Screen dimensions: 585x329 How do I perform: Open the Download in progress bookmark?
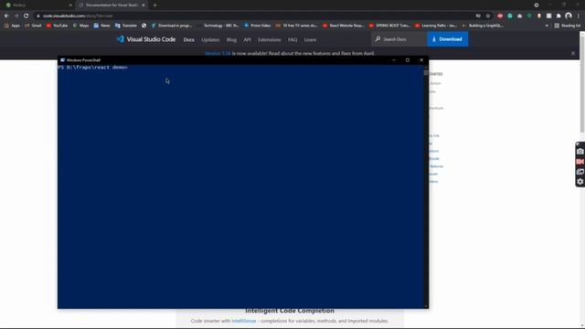point(172,26)
